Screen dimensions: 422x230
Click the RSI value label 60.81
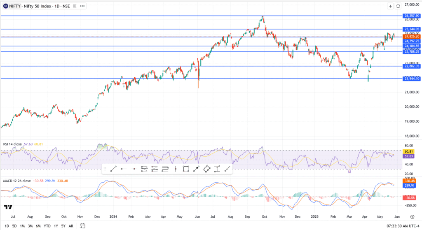(408, 151)
